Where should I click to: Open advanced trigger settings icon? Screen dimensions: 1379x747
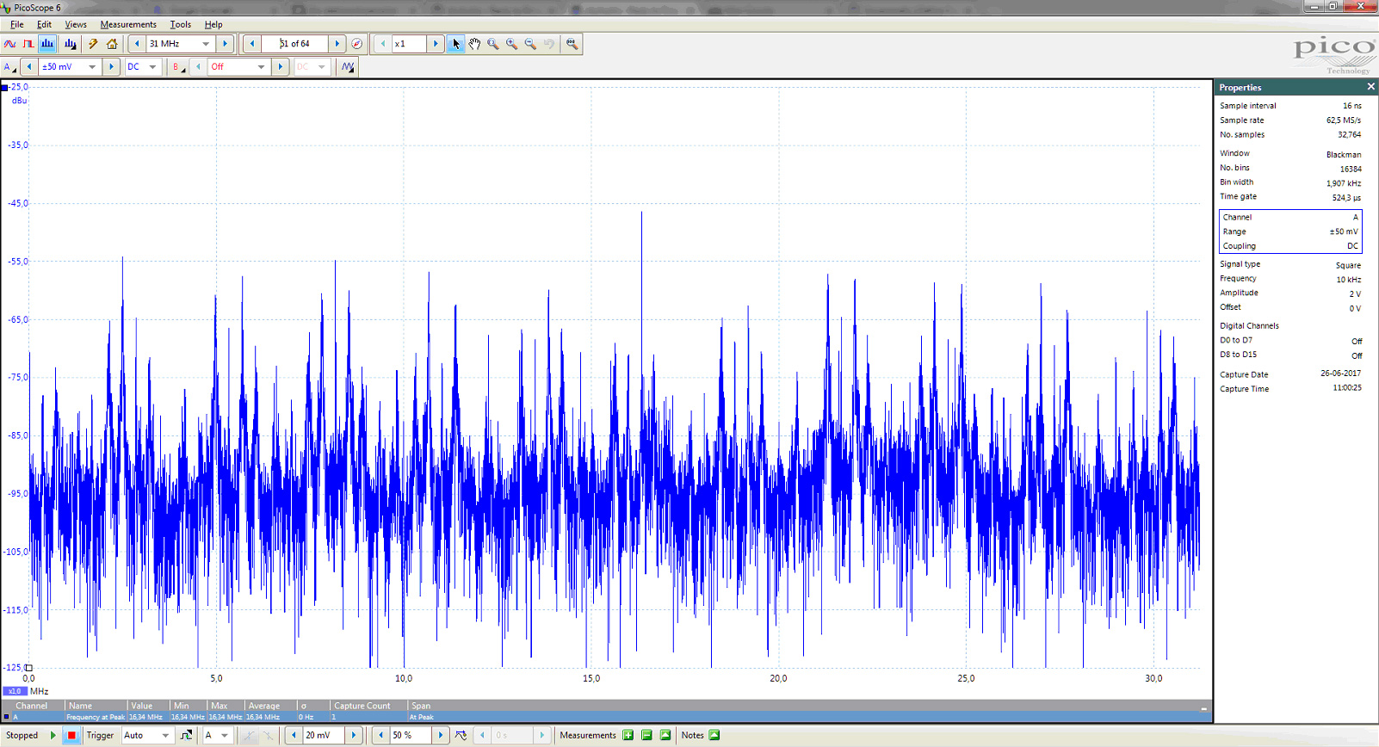tap(186, 736)
